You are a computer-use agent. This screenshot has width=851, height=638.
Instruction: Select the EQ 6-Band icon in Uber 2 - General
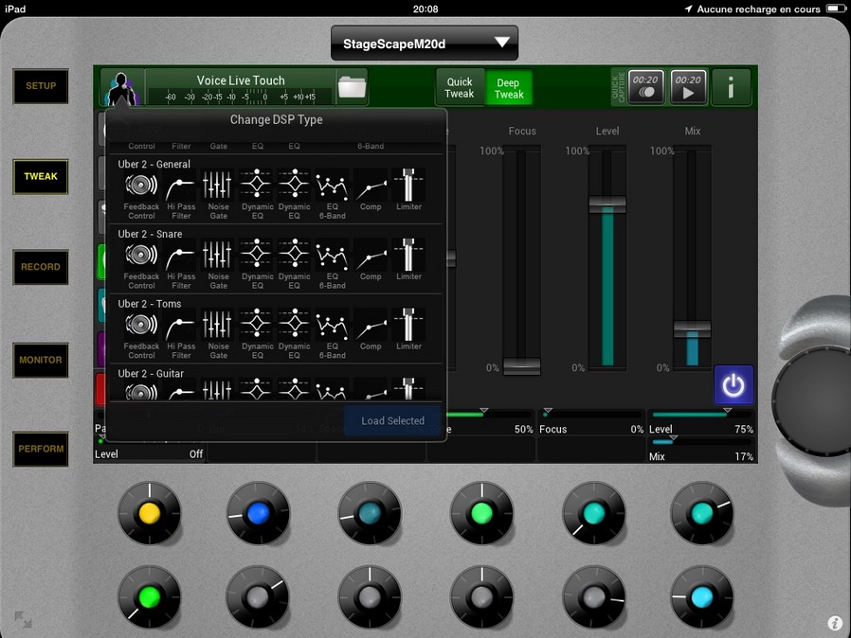pyautogui.click(x=332, y=185)
